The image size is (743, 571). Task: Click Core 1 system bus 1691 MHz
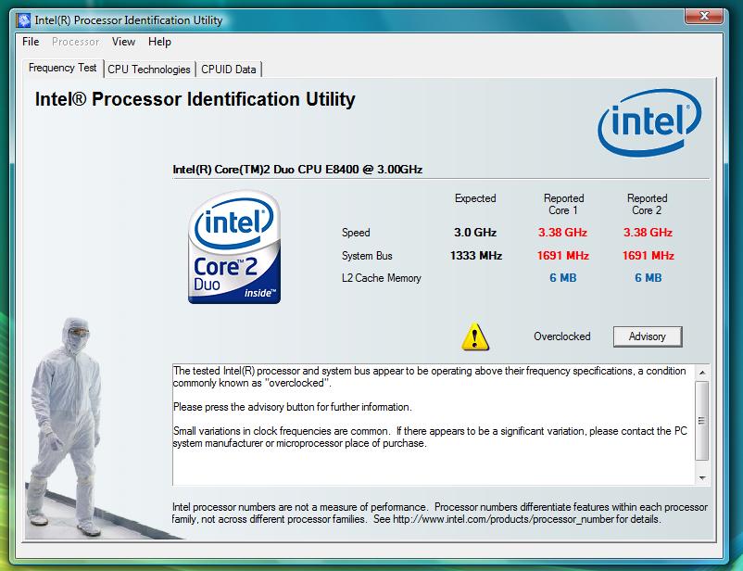tap(562, 256)
